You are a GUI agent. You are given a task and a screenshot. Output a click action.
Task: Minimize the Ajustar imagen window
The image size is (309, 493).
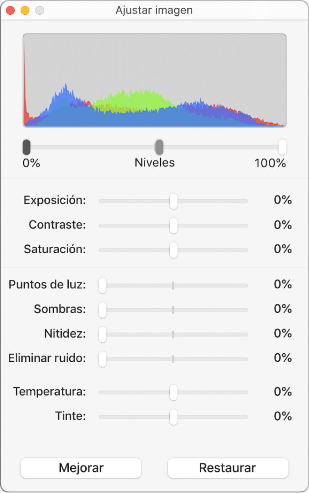click(x=24, y=10)
